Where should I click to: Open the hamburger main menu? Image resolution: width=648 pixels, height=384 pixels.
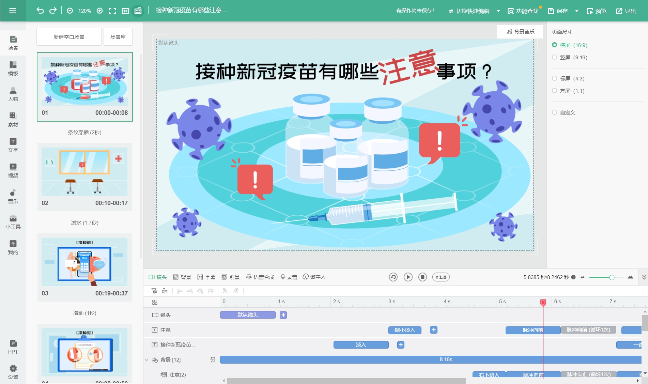click(13, 11)
